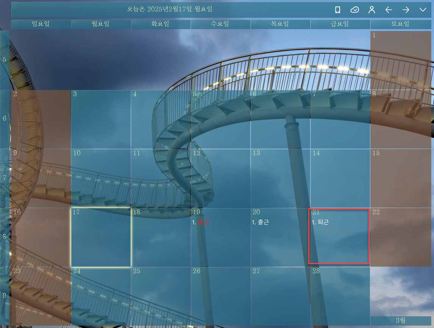
Task: Select the date cell for day 11
Action: (161, 178)
